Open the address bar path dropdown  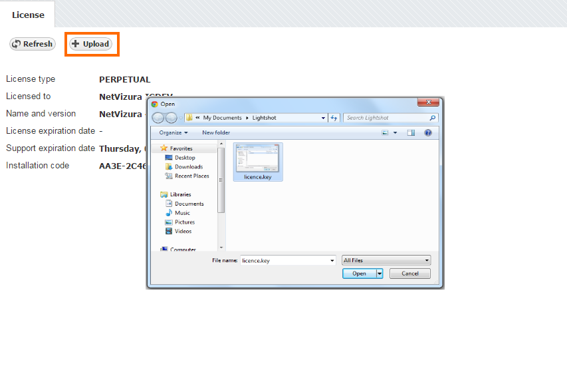[x=323, y=118]
